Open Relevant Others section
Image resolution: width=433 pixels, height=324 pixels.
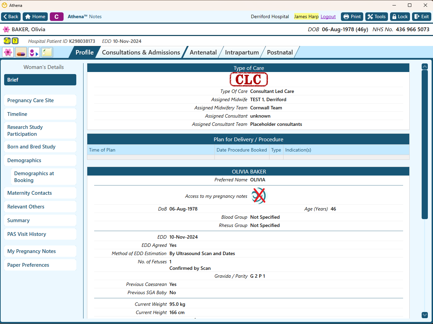click(40, 207)
